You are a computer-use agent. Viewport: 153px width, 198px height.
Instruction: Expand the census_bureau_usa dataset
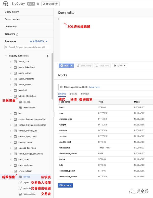click(x=11, y=131)
